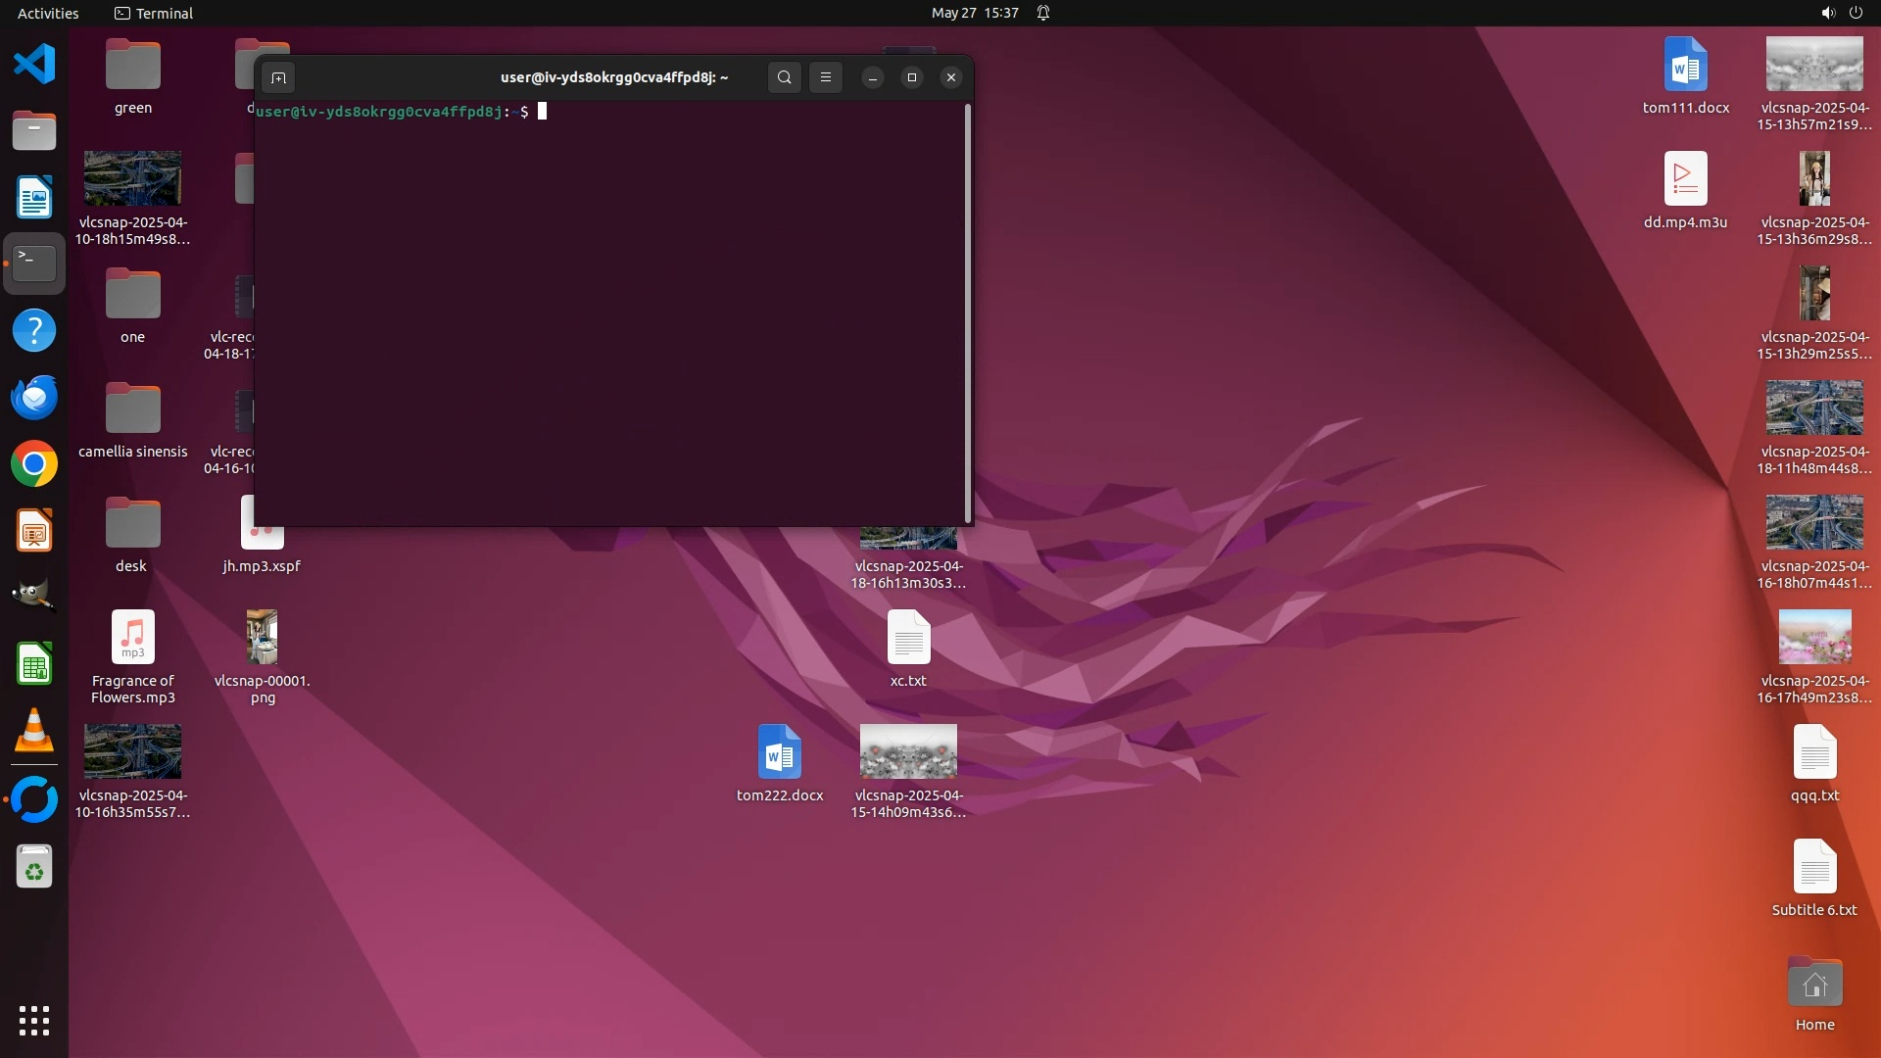Open a new terminal tab
Viewport: 1881px width, 1058px height.
[278, 77]
